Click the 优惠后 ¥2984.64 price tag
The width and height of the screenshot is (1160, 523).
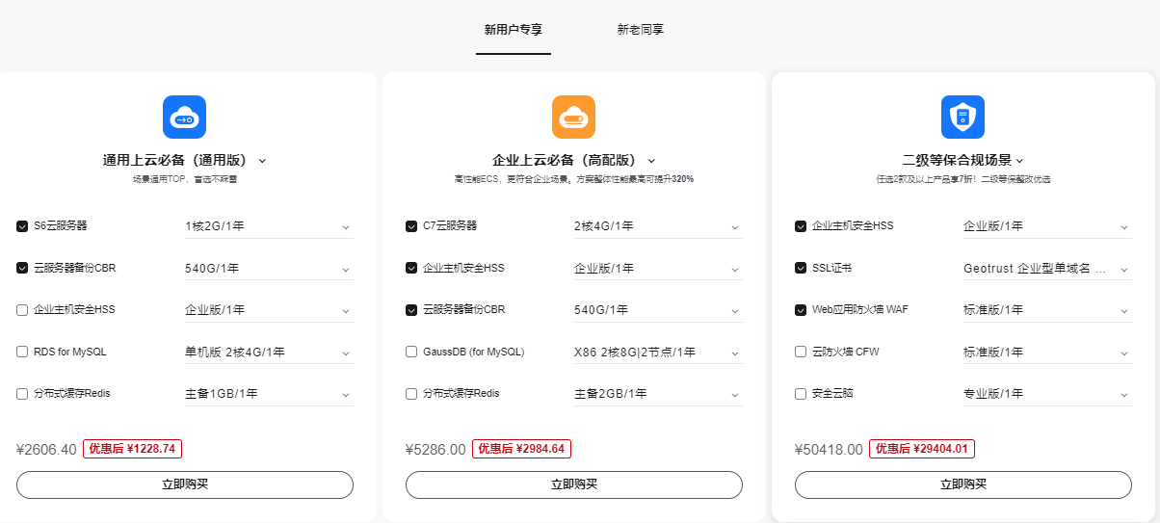[x=522, y=449]
